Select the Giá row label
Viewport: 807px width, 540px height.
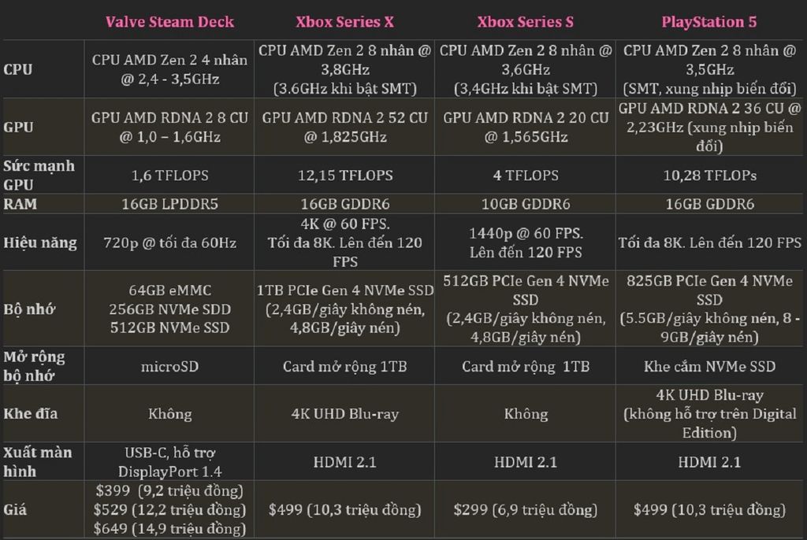click(x=15, y=509)
